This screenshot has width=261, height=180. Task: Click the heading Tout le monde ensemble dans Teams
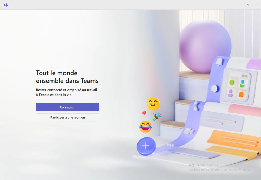[x=67, y=77]
